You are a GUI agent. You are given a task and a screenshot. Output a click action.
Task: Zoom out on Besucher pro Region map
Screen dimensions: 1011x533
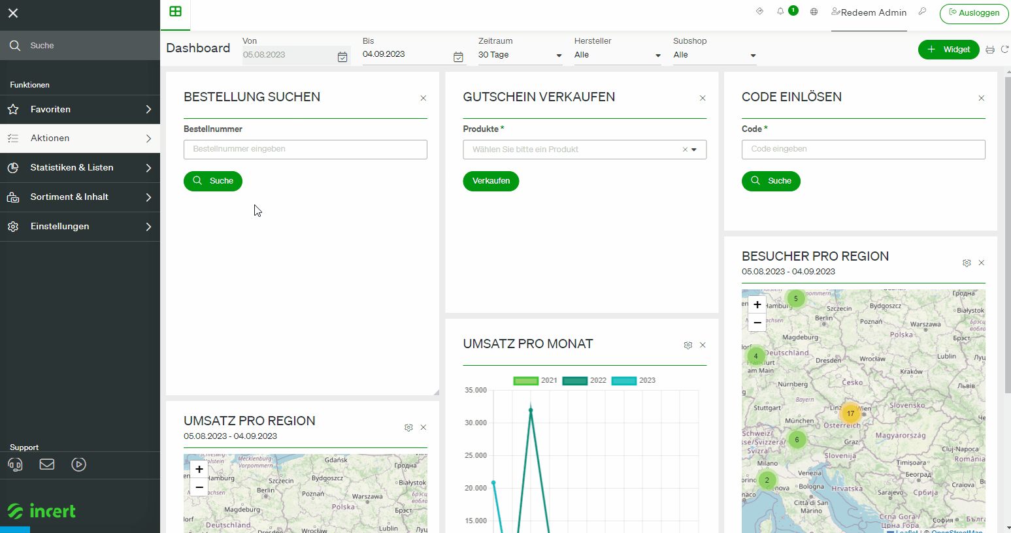pyautogui.click(x=757, y=322)
